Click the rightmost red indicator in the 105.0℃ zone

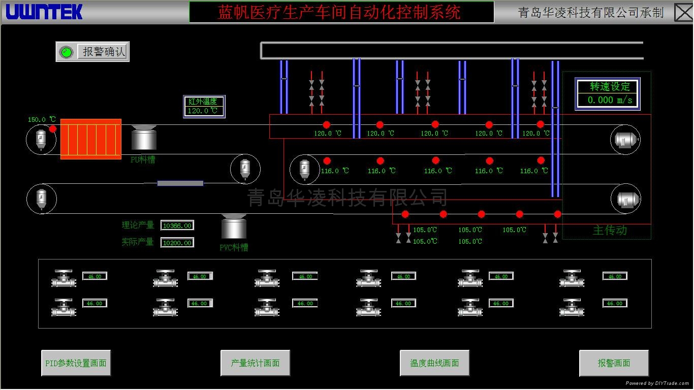point(557,214)
